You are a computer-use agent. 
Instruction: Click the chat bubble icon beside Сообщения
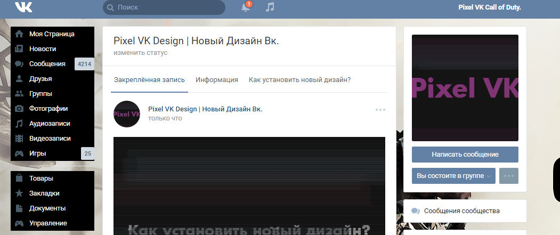click(x=19, y=64)
